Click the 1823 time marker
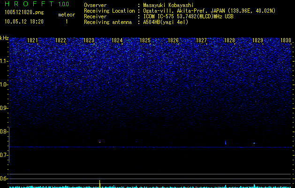 [89, 40]
